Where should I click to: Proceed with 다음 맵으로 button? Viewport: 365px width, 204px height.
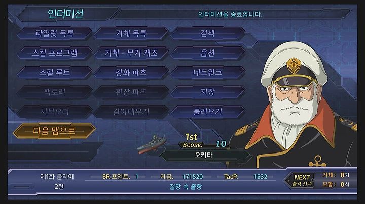click(54, 131)
